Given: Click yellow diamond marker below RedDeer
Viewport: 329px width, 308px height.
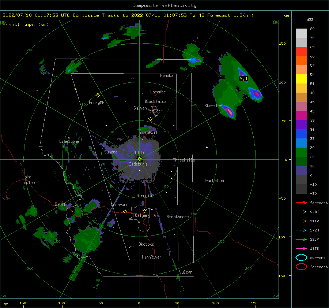Looking at the screenshot, I should pos(150,119).
